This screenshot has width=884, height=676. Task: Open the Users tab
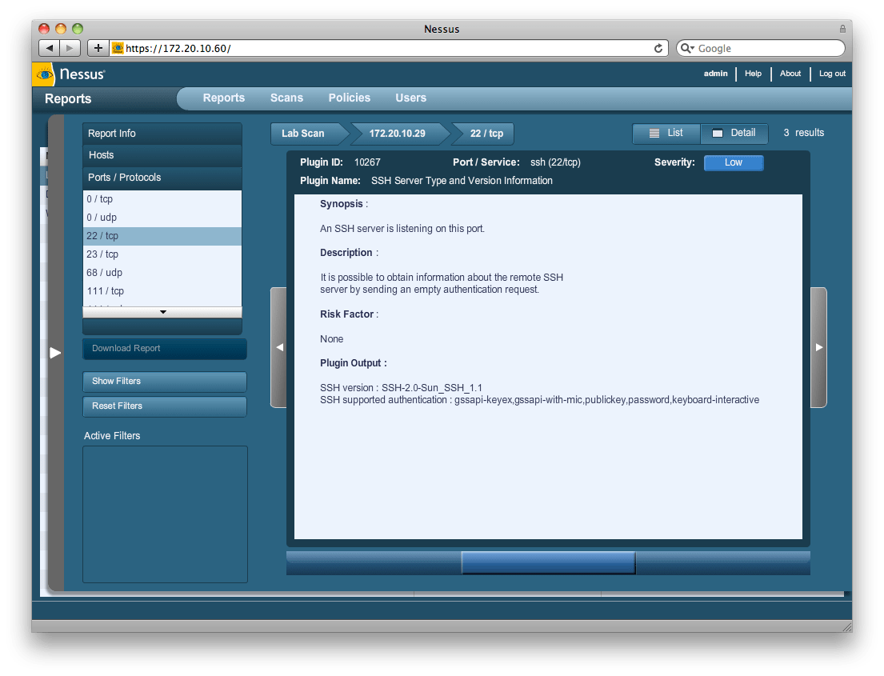[410, 98]
